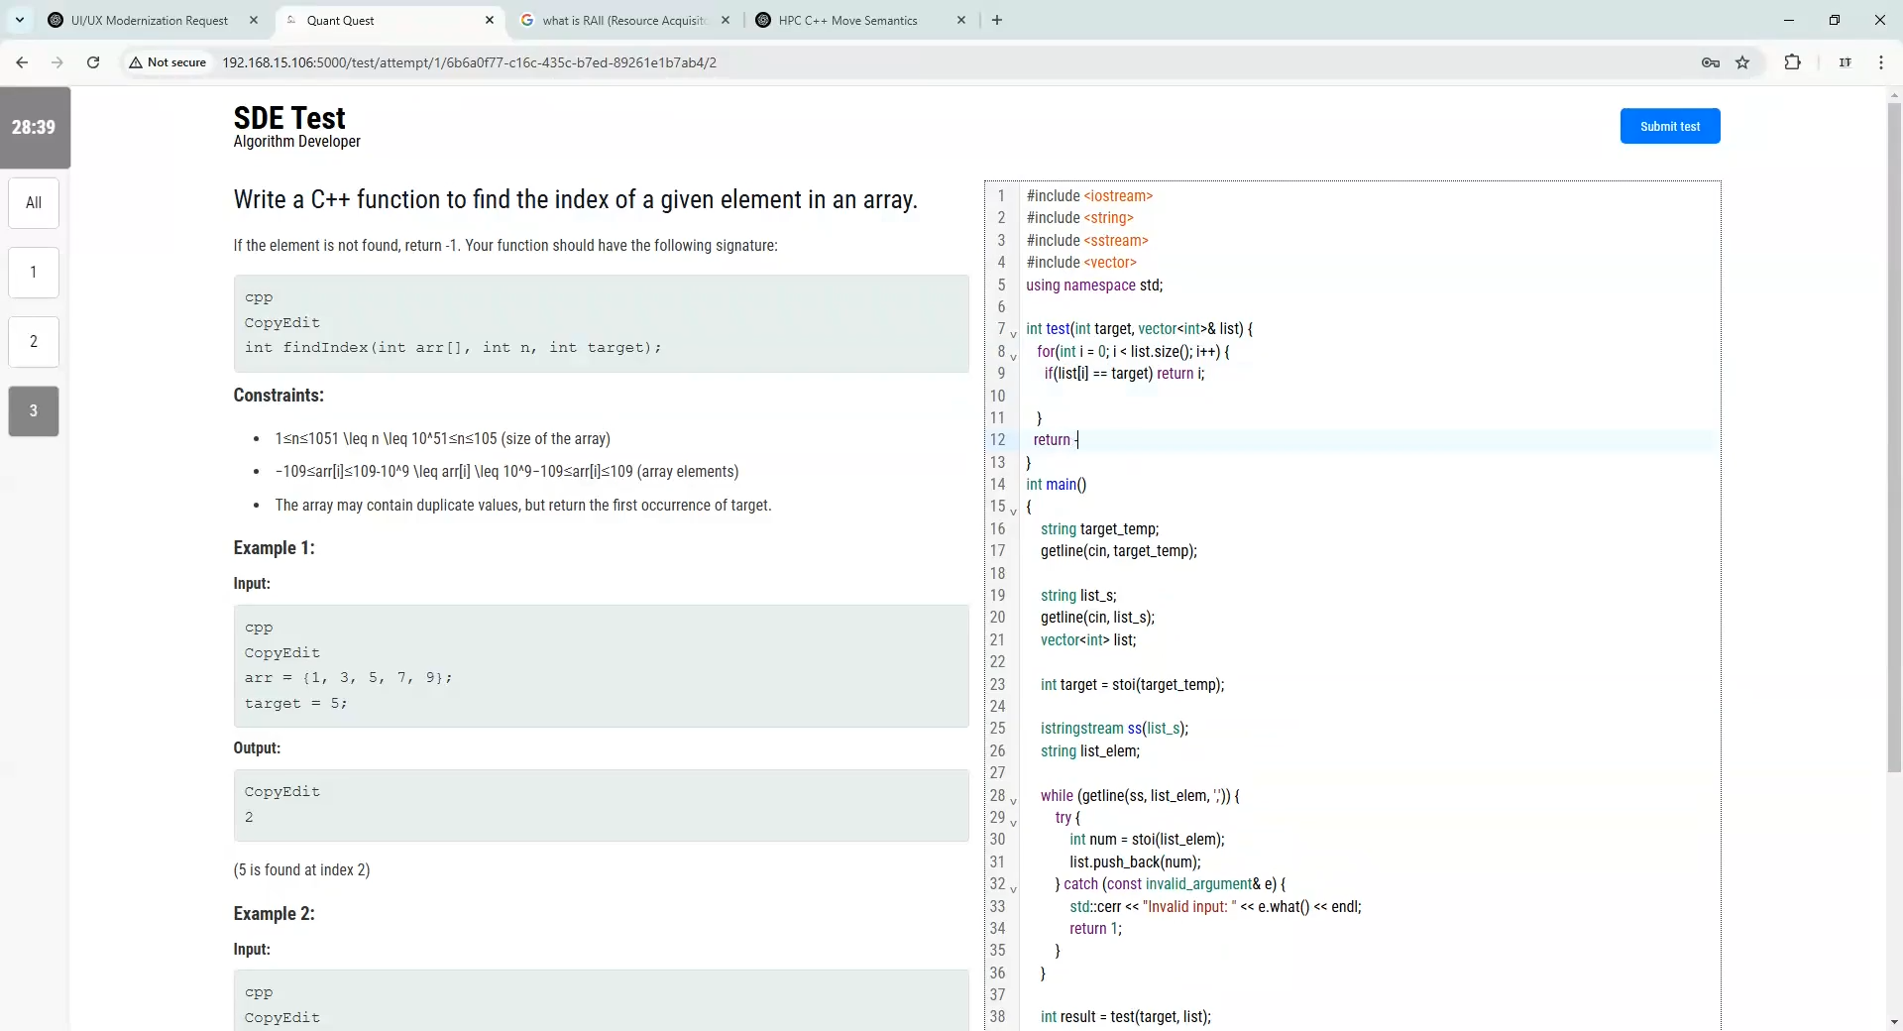Image resolution: width=1903 pixels, height=1031 pixels.
Task: Bookmark this page with the star icon
Action: 1742,62
